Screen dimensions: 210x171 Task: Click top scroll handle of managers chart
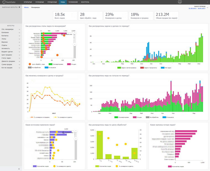(x=74, y=33)
